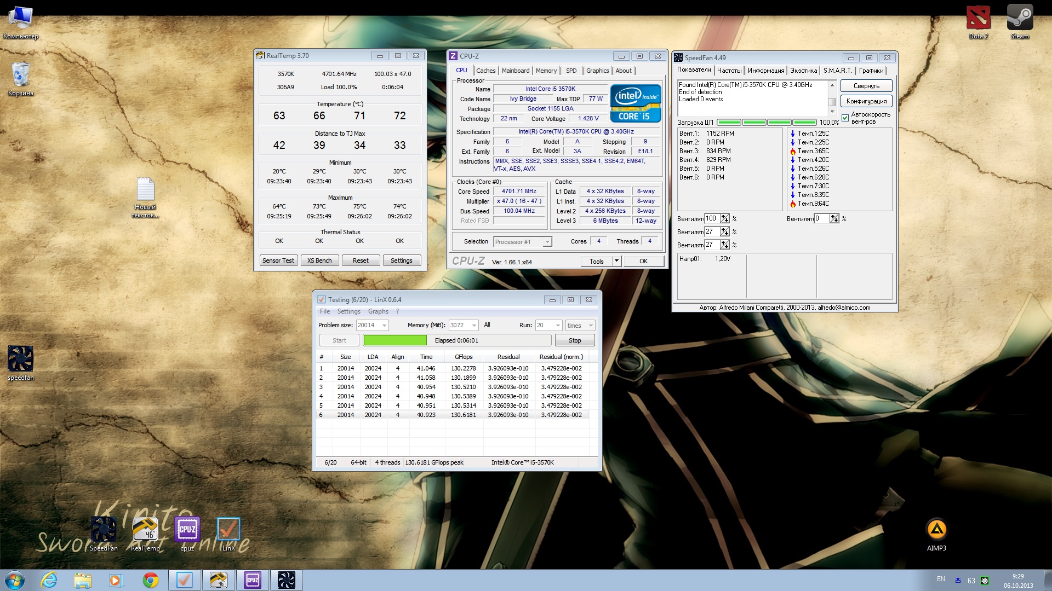Image resolution: width=1052 pixels, height=591 pixels.
Task: Open AIMP3 desktop icon
Action: (x=936, y=530)
